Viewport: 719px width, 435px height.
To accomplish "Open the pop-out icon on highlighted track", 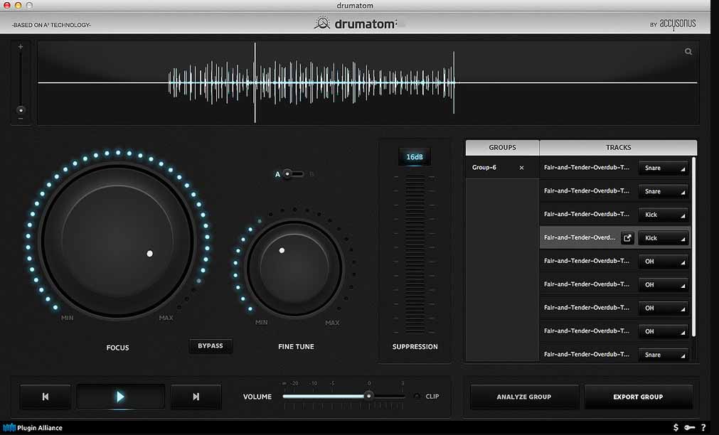I will [627, 238].
